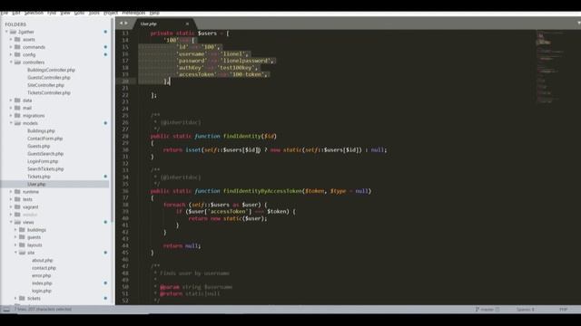Screen dimensions: 581x326
Task: Open LoginForm.php
Action: (x=43, y=161)
